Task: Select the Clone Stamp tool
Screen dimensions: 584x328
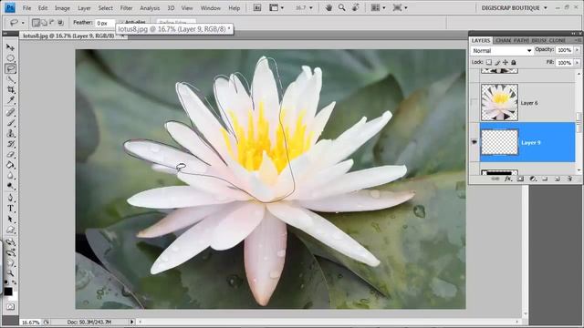Action: (10, 133)
